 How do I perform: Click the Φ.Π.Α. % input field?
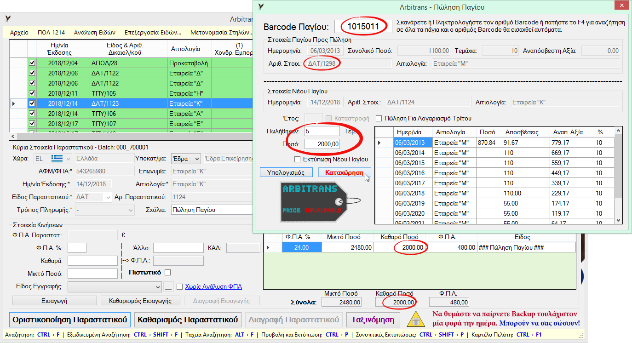77,248
